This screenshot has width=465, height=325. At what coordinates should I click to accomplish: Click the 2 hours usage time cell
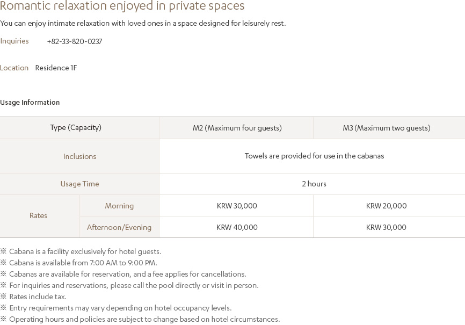(314, 184)
